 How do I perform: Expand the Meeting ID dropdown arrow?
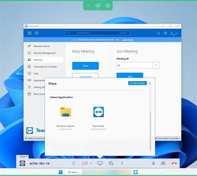point(156,65)
